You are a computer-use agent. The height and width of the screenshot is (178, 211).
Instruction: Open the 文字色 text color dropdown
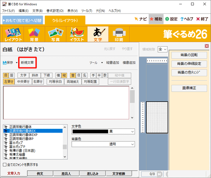coord(103,132)
